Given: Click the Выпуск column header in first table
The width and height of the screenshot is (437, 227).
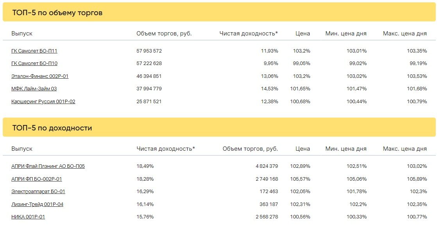Looking at the screenshot, I should [x=22, y=33].
